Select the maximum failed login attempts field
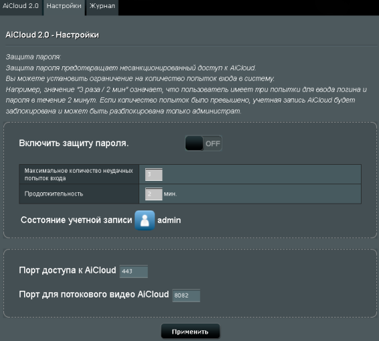Screen dimensions: 379x341 pyautogui.click(x=154, y=174)
